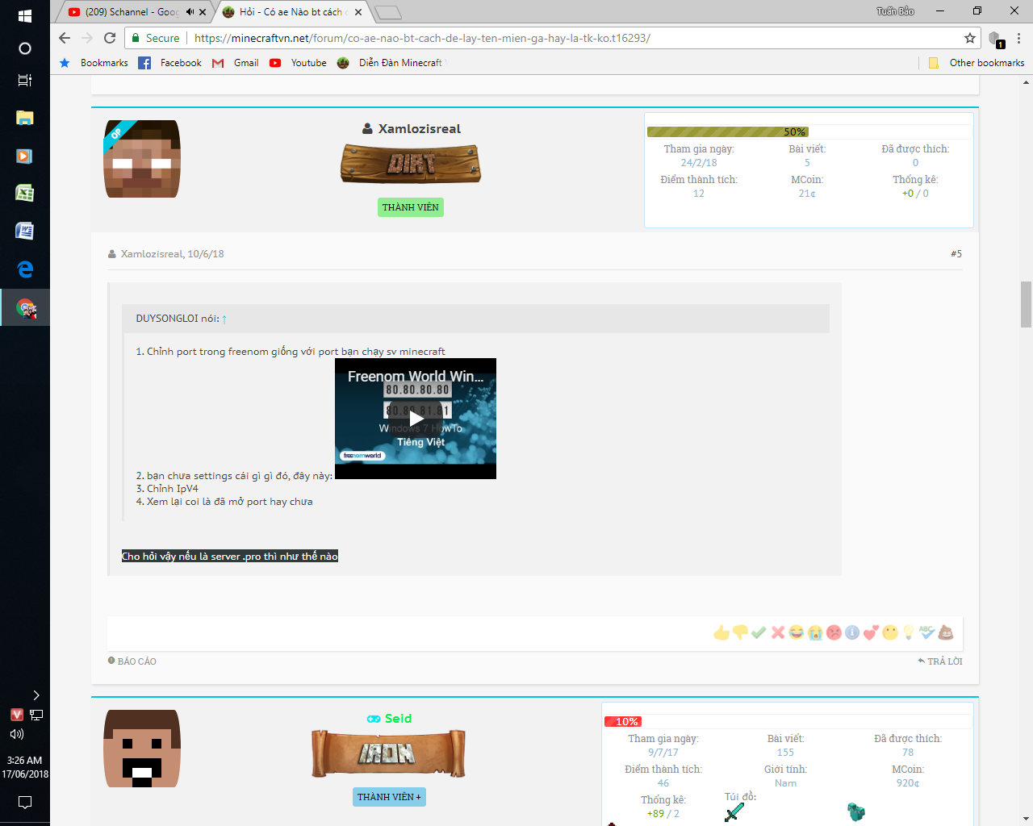React with angry face on post #5

(x=834, y=632)
